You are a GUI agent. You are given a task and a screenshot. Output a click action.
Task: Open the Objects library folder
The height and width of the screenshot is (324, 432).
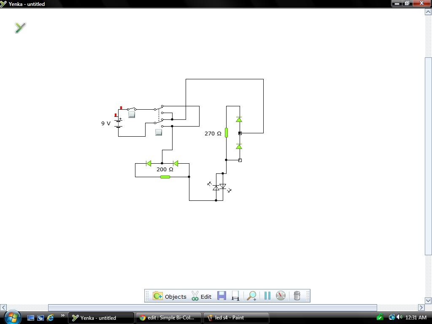170,296
